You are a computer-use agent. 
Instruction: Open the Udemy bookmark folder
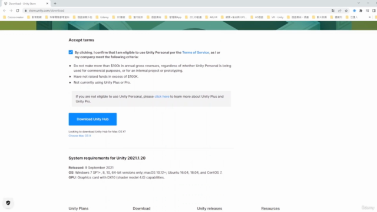click(102, 17)
